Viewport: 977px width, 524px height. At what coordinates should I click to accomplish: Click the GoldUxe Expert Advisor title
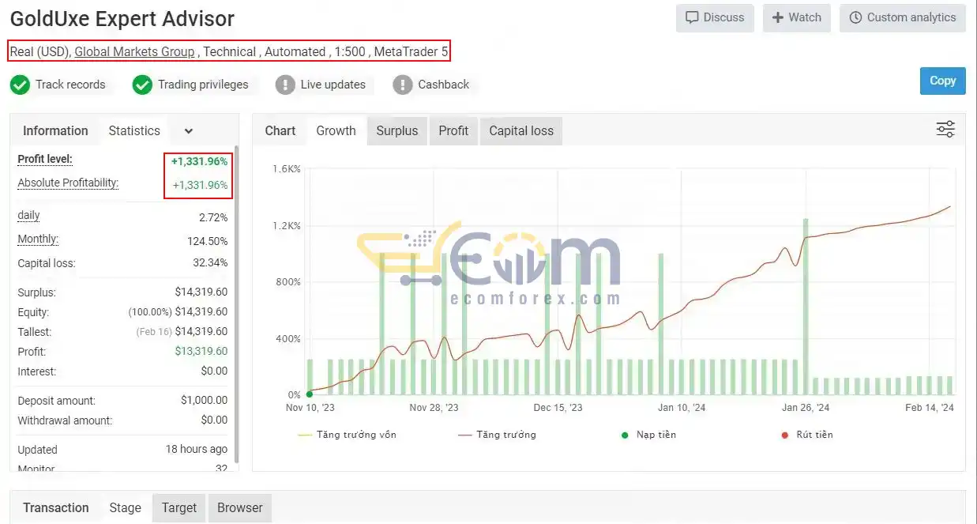[122, 18]
